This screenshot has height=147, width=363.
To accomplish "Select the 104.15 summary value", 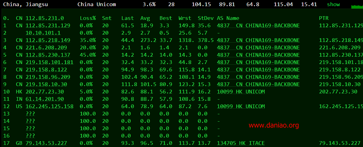I will pyautogui.click(x=201, y=4).
